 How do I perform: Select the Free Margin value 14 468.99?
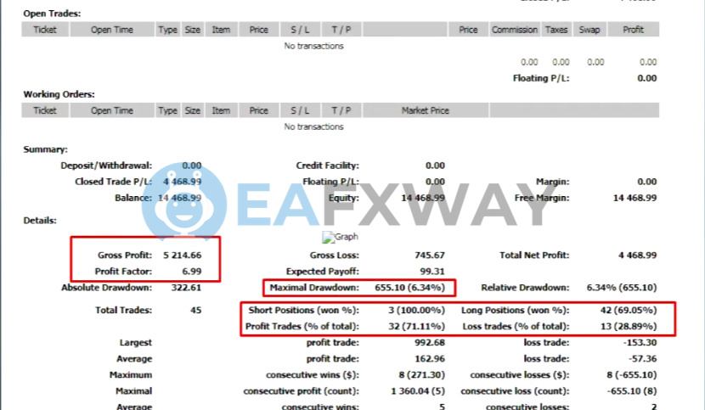[x=634, y=198]
